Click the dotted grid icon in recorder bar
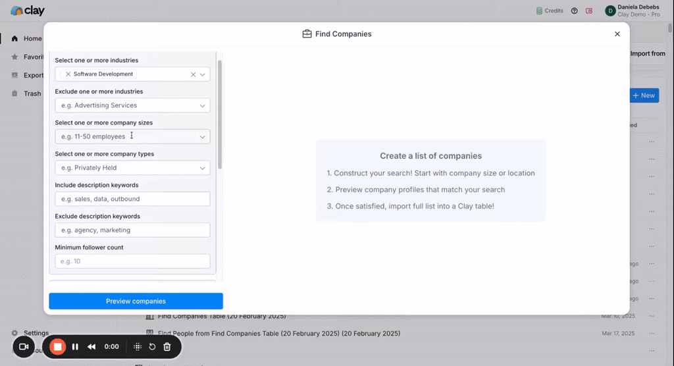Screen dimensions: 674x366 137,346
